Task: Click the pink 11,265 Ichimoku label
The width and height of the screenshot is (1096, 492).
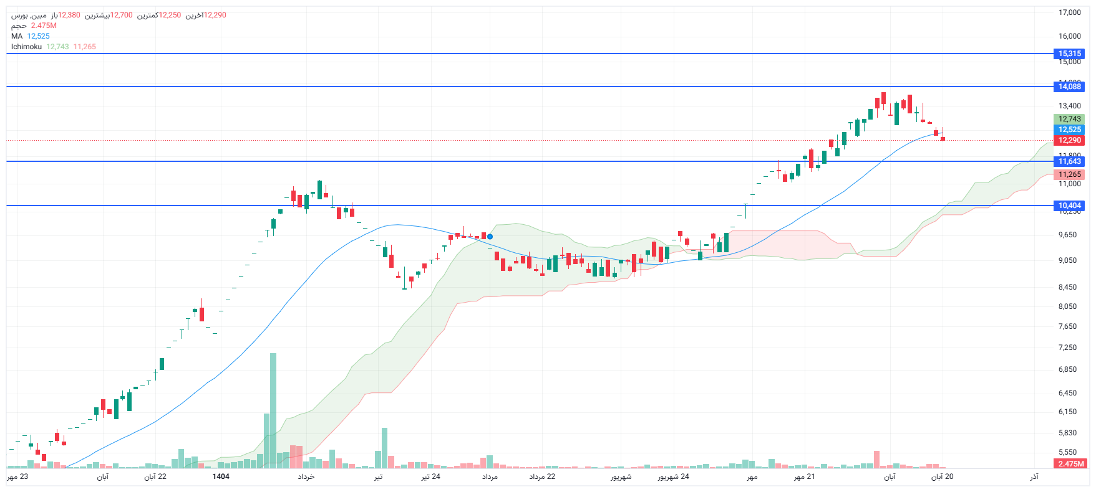Action: pyautogui.click(x=1069, y=174)
